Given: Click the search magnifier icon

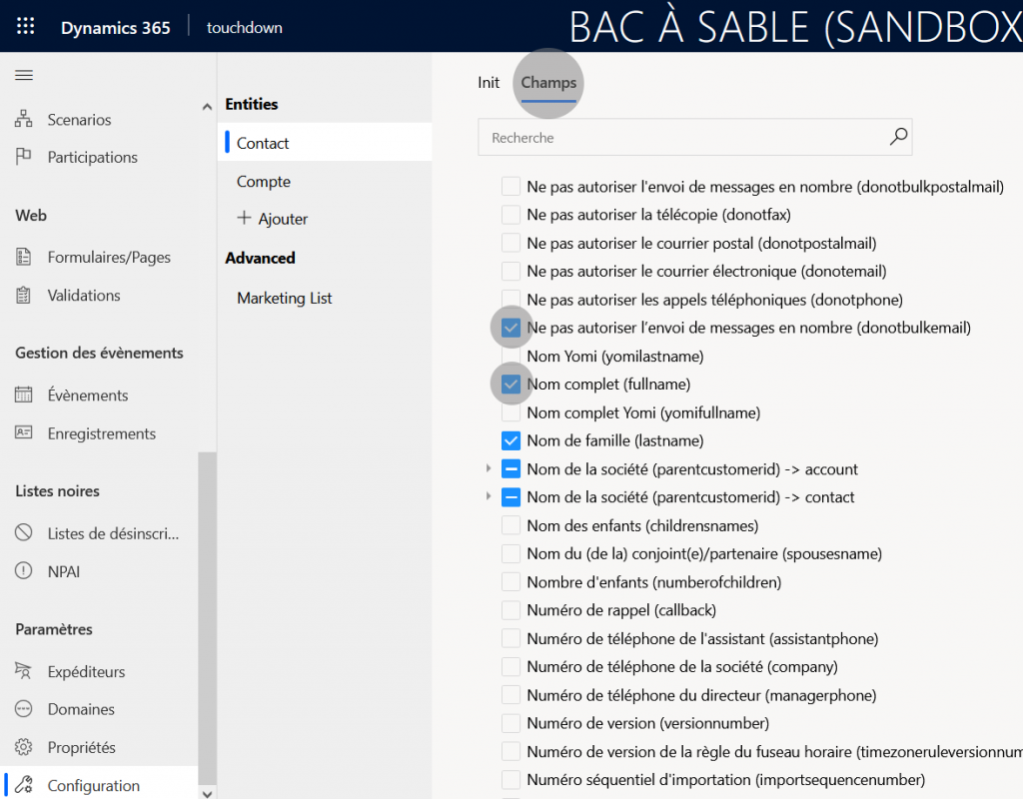Looking at the screenshot, I should click(898, 137).
